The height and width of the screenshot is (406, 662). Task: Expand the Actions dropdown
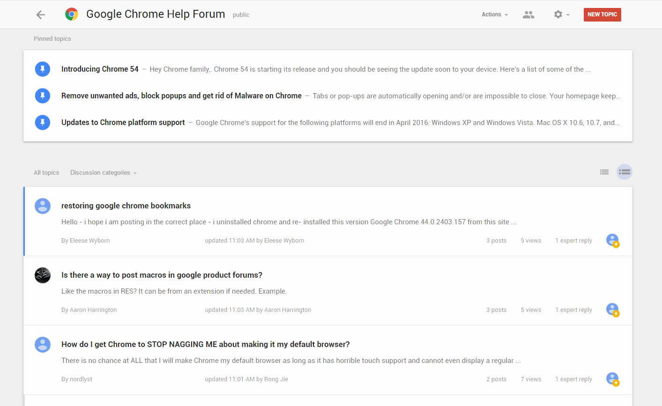point(495,15)
